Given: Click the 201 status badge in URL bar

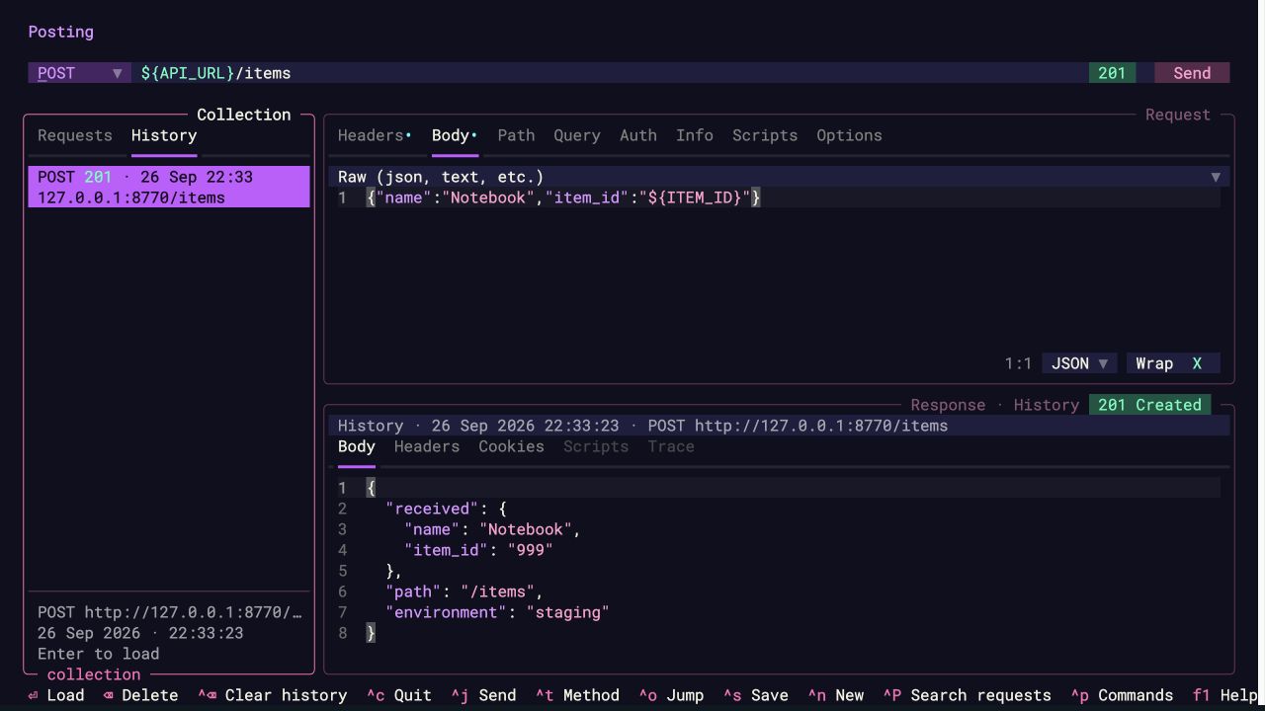Looking at the screenshot, I should (x=1112, y=73).
